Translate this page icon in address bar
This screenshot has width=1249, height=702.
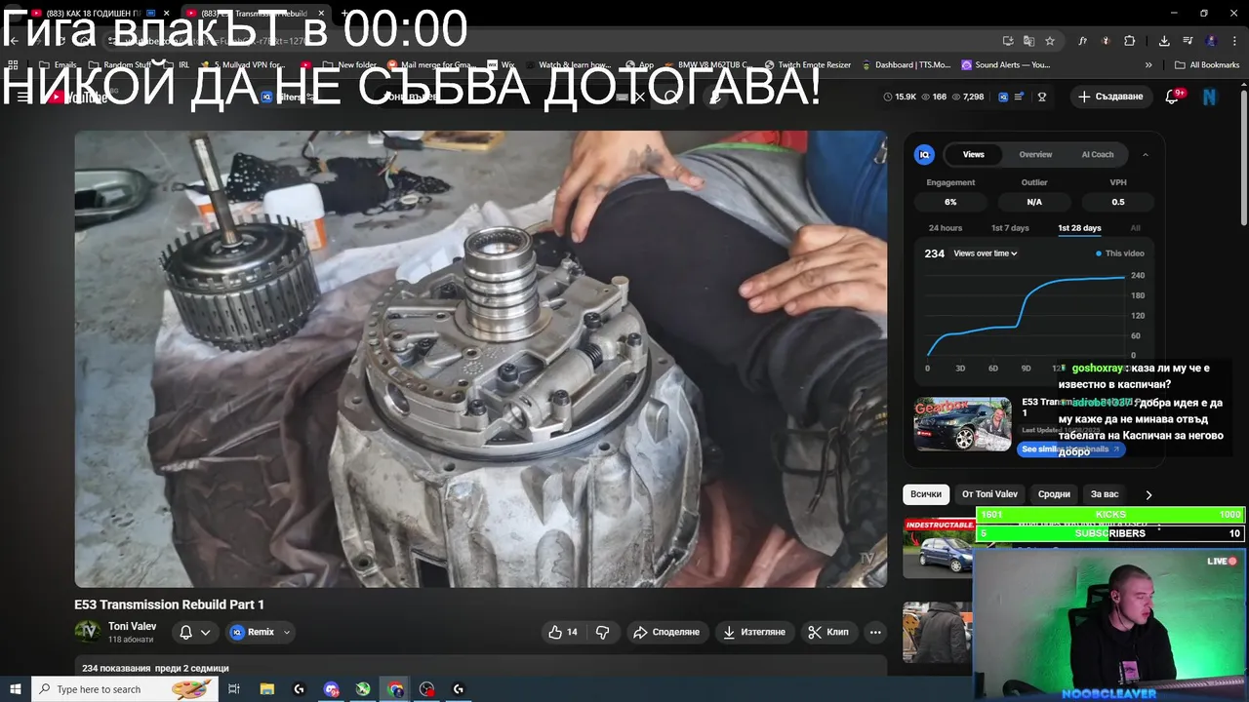pyautogui.click(x=1028, y=41)
